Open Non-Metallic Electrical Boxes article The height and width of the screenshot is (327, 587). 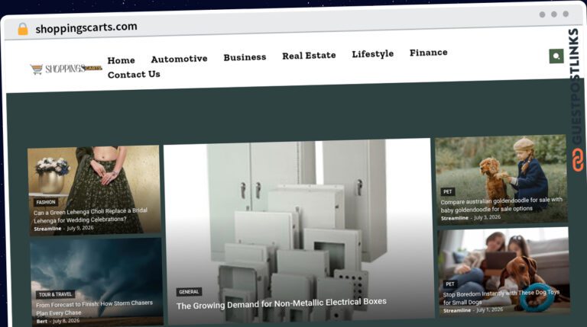click(x=281, y=303)
